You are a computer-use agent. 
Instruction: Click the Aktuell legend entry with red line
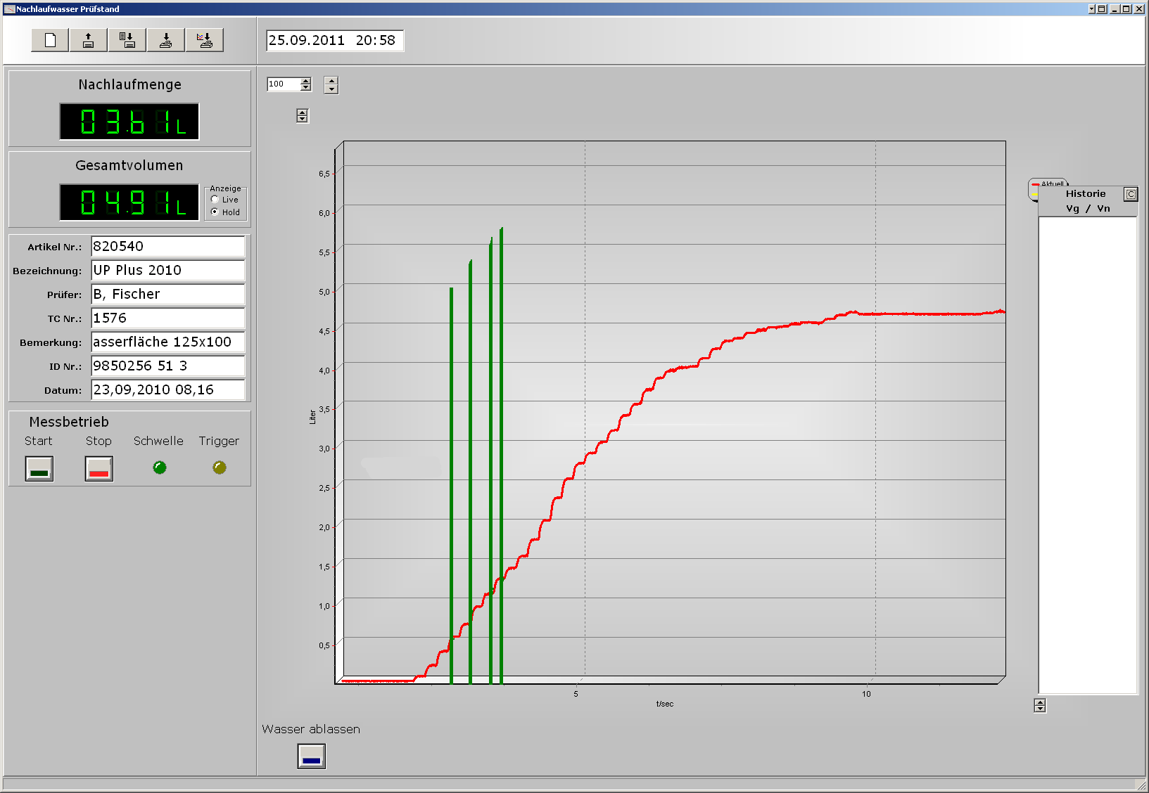pos(1048,183)
